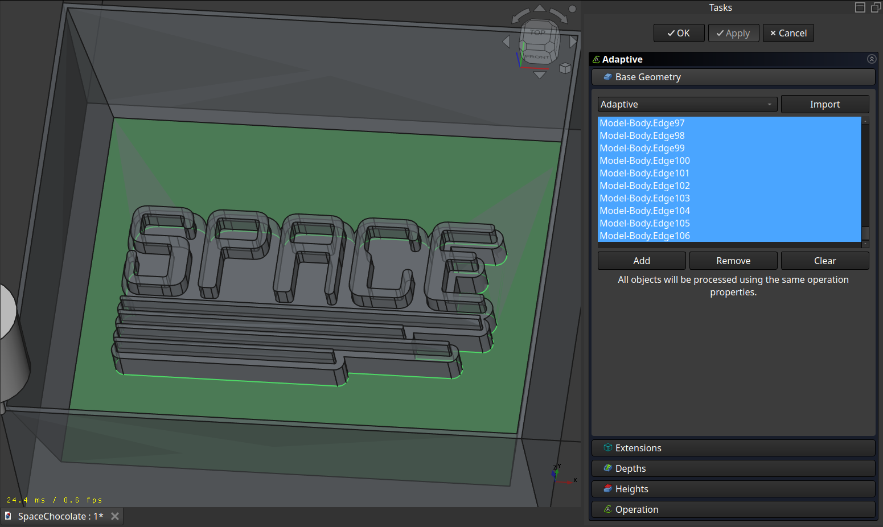
Task: Expand the Extensions section
Action: click(x=733, y=448)
